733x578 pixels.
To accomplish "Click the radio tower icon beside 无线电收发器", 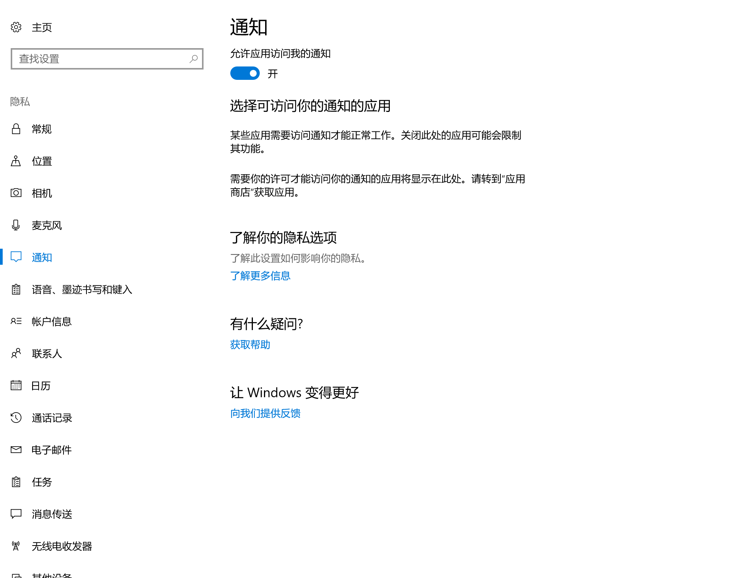I will click(x=16, y=546).
